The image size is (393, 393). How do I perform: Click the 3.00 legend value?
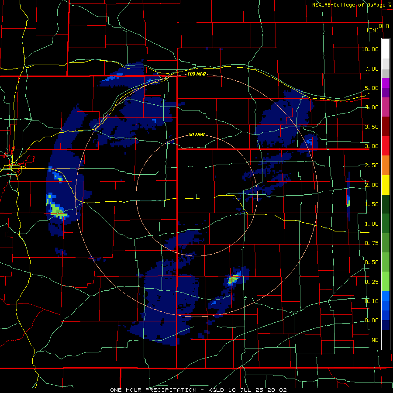click(x=372, y=146)
